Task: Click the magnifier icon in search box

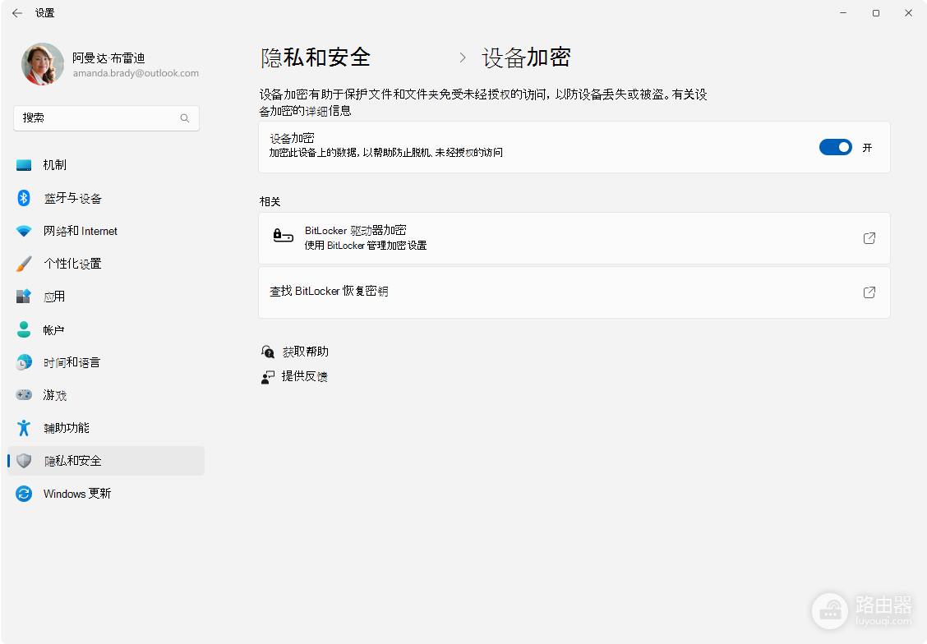Action: point(185,118)
